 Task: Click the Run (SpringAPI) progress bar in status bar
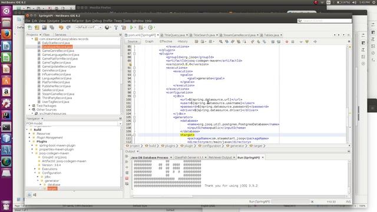(290, 201)
